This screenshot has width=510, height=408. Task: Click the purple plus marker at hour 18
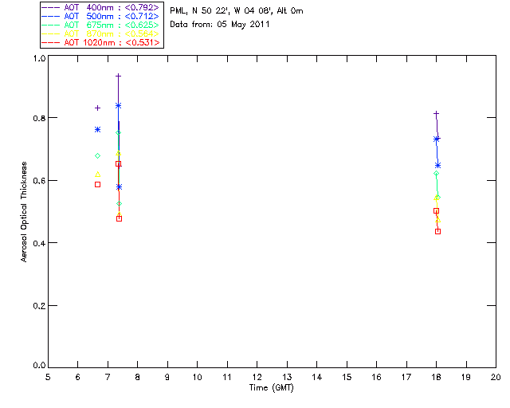point(436,114)
